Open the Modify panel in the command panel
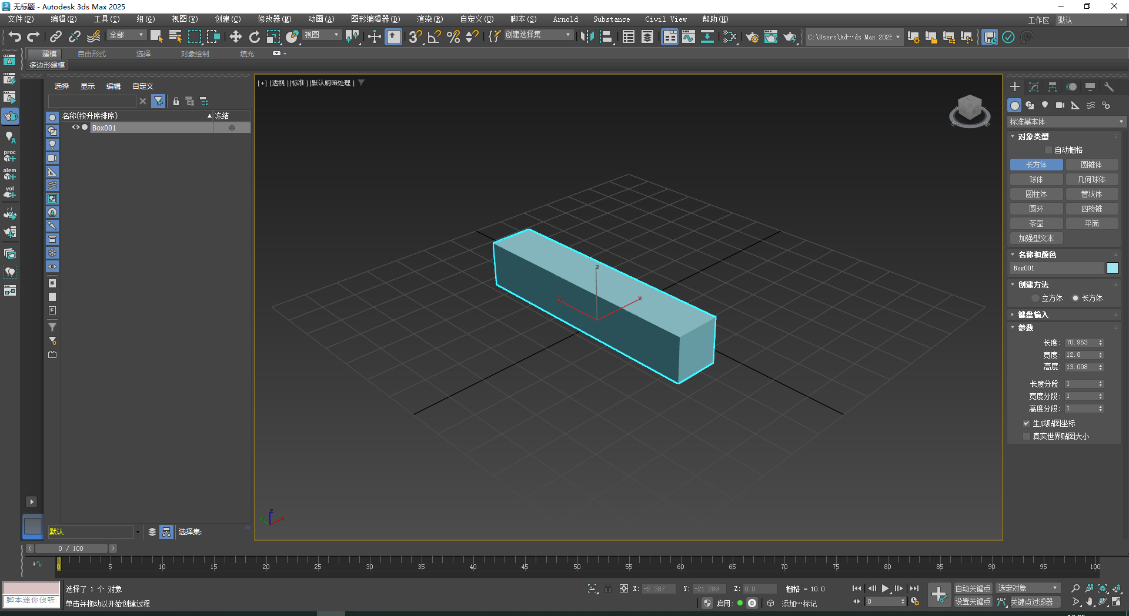Screen dimensions: 1129x616 pos(1033,86)
